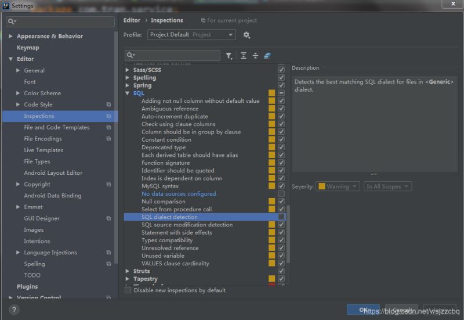Check Disable new inspections by default
The image size is (464, 320).
(128, 290)
